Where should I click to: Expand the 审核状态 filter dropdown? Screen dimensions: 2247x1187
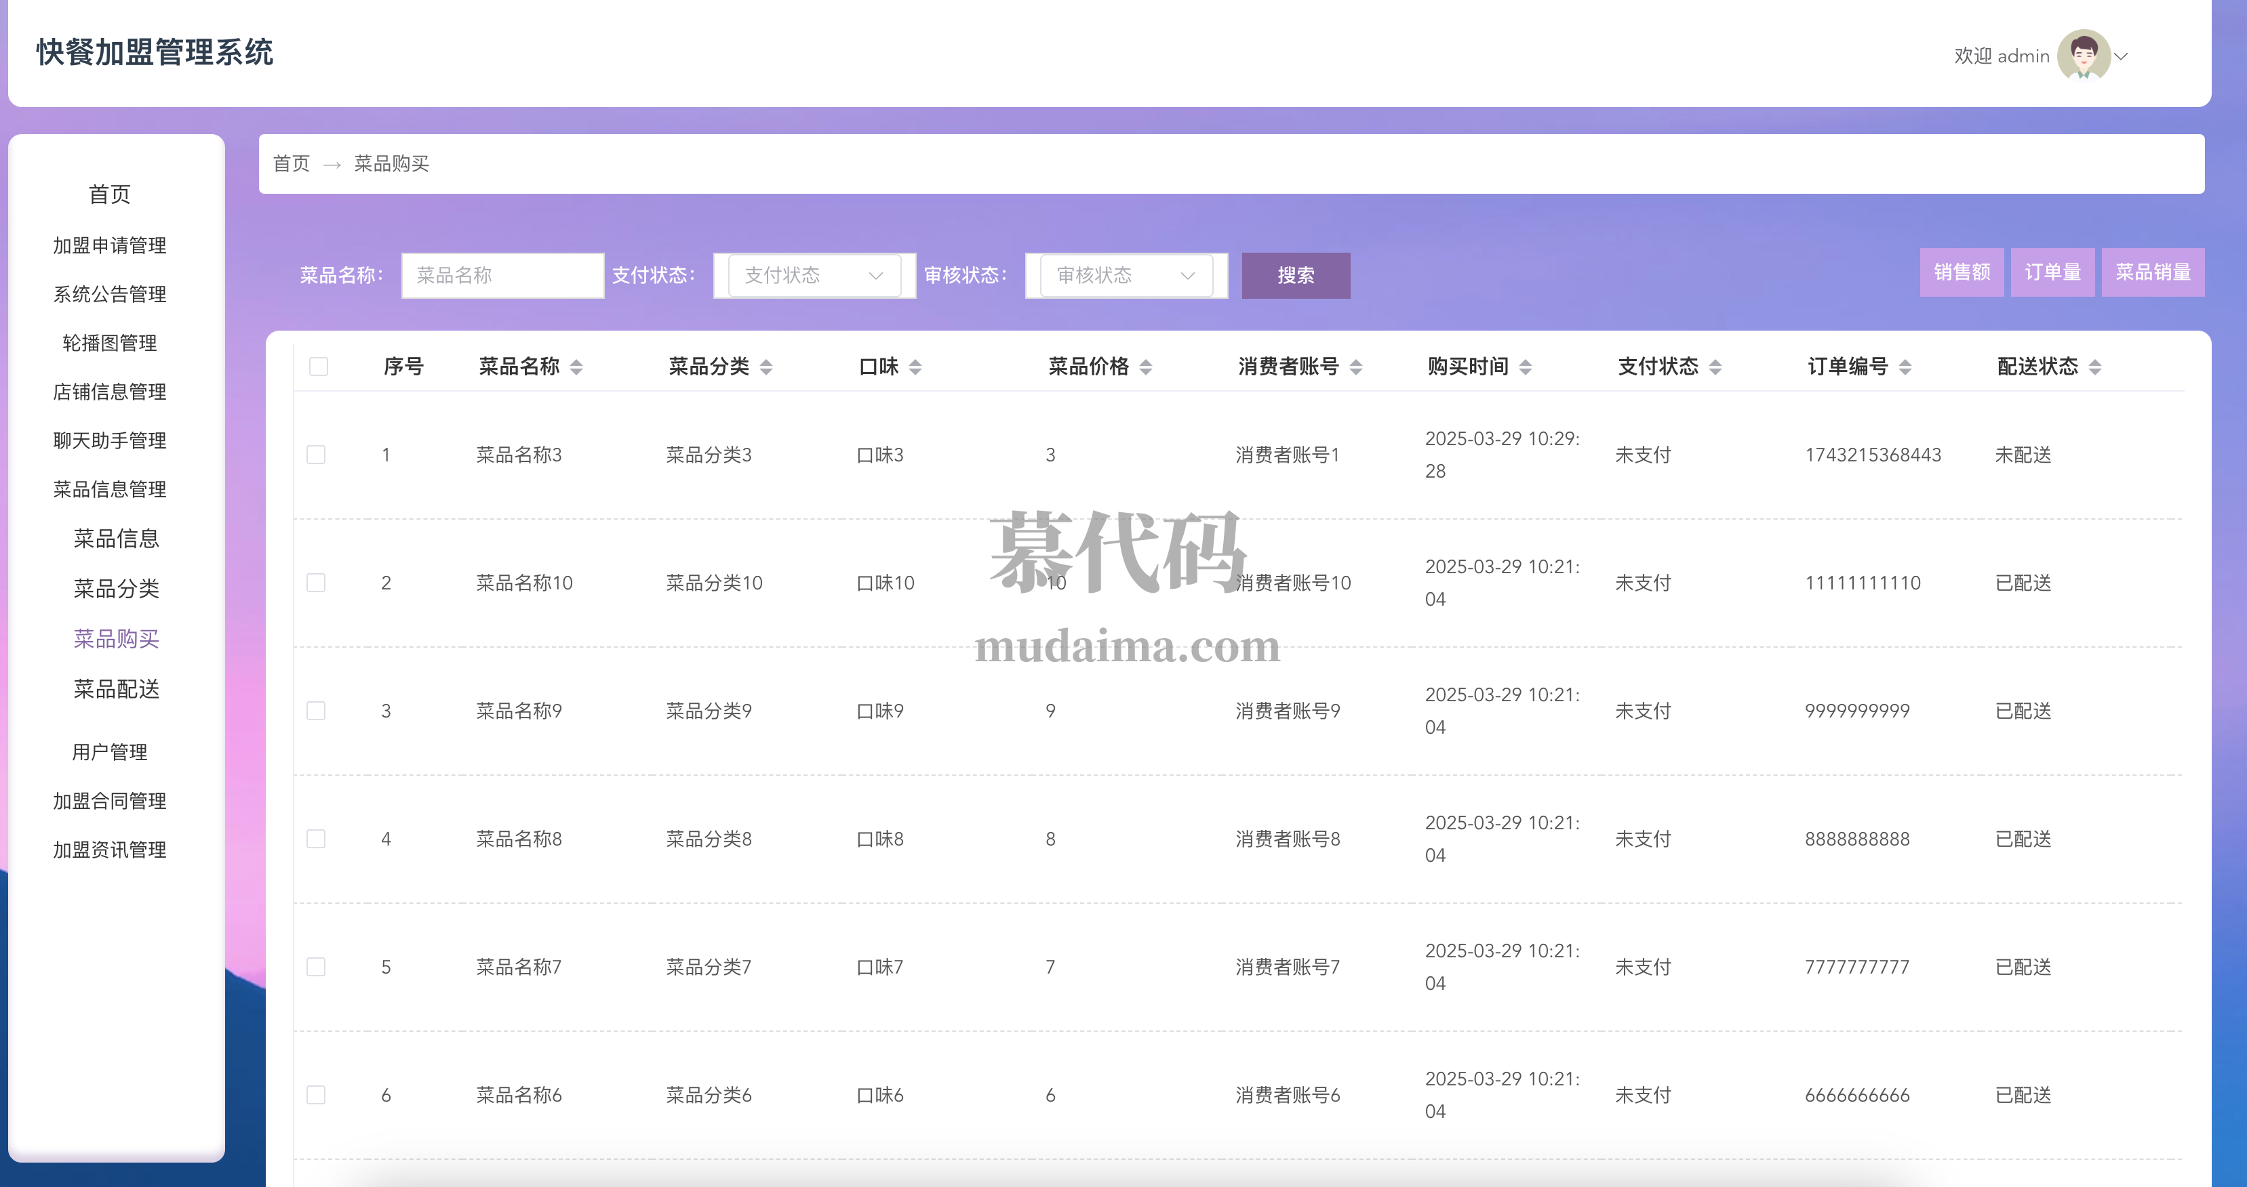(x=1126, y=275)
